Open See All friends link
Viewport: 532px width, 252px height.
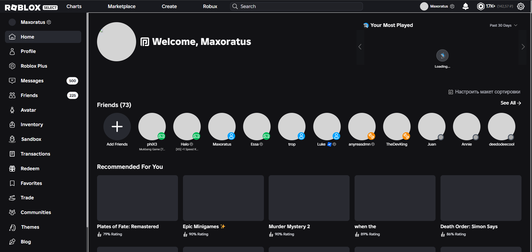[511, 103]
